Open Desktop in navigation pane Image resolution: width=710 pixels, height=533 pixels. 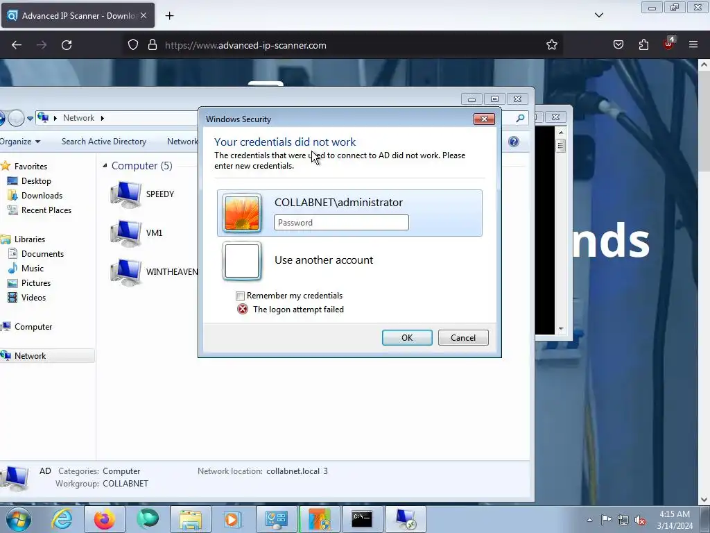(x=36, y=181)
